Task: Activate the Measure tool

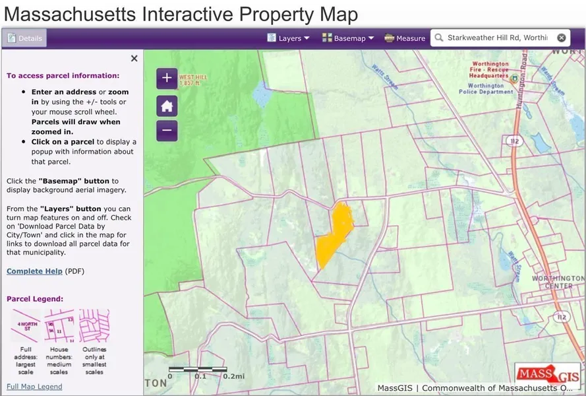Action: [405, 38]
